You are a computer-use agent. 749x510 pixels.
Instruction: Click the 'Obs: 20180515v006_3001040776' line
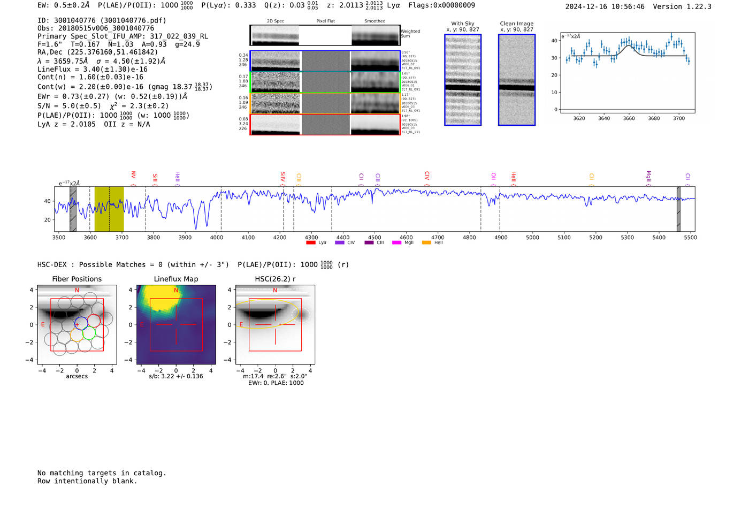point(96,28)
